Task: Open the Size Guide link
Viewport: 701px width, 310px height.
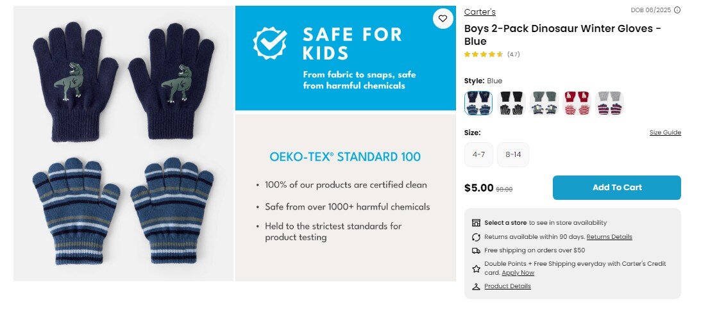Action: (x=665, y=133)
